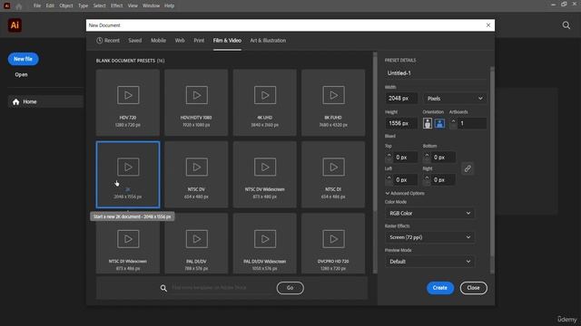Click the Adobe Stock template search field
This screenshot has height=326, width=581.
pos(222,288)
